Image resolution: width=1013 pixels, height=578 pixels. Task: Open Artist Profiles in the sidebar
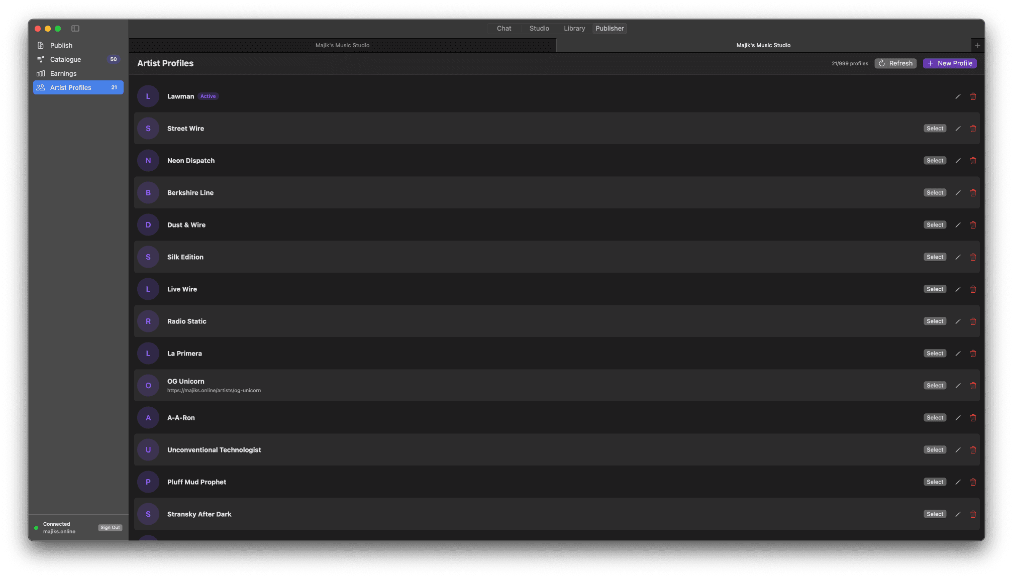click(78, 87)
